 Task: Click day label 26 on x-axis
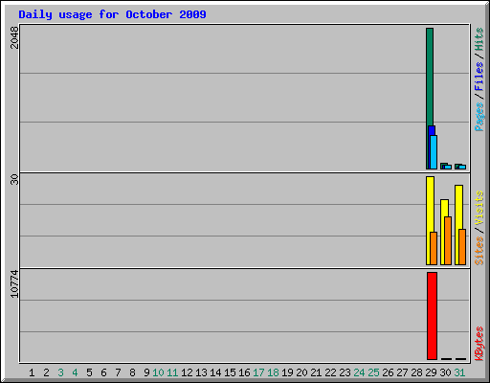click(x=388, y=372)
